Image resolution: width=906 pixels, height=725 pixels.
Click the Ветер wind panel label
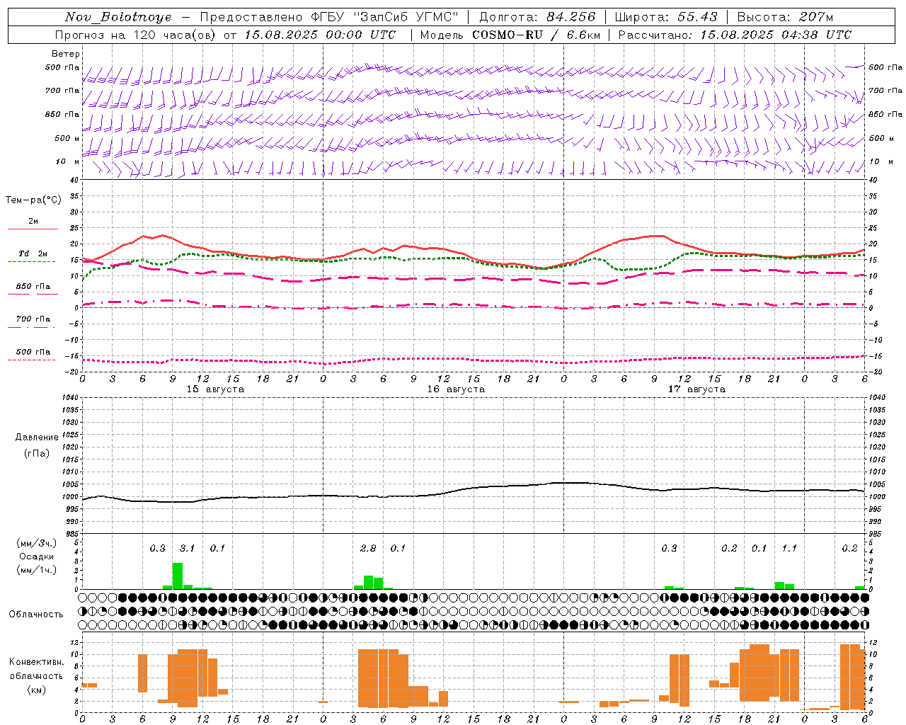click(x=66, y=54)
